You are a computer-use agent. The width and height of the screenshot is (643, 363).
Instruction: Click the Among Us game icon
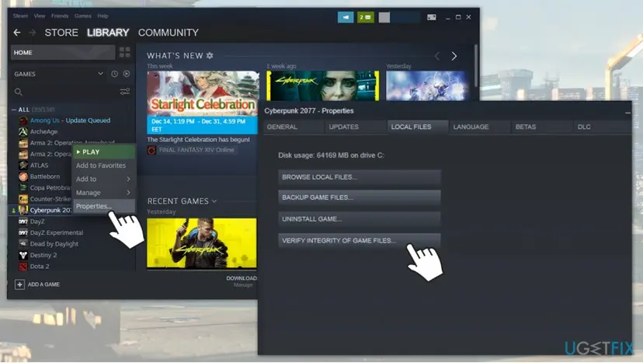tap(23, 120)
